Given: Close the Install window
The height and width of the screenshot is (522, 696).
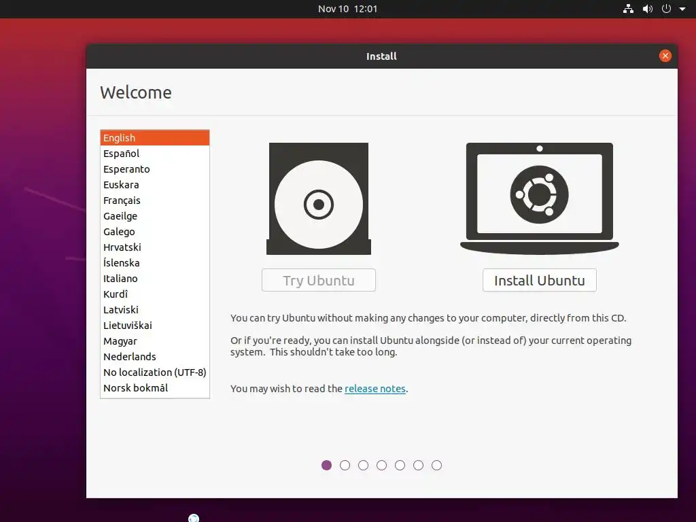Looking at the screenshot, I should coord(665,56).
